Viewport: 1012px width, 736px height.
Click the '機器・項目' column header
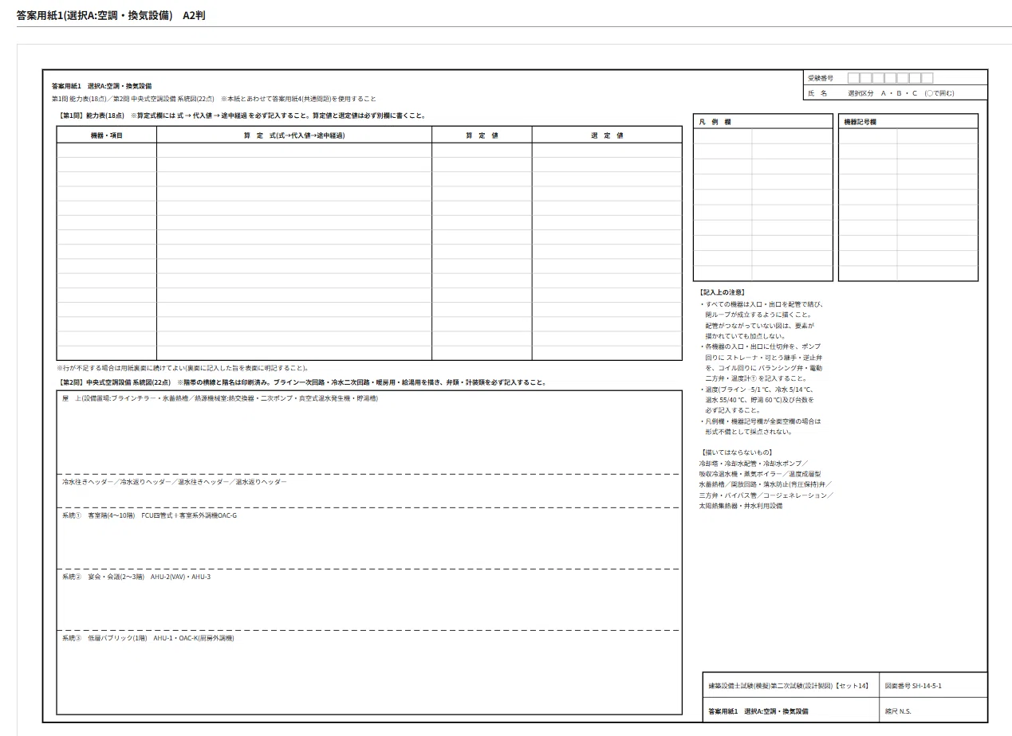pyautogui.click(x=107, y=135)
